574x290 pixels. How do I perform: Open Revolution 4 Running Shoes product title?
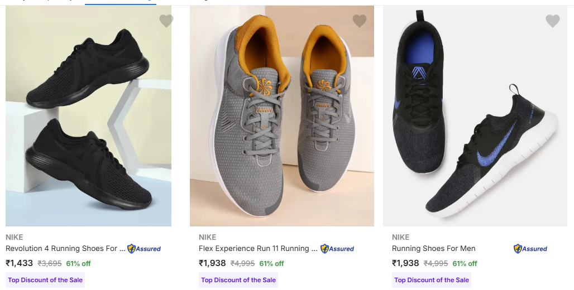point(61,249)
